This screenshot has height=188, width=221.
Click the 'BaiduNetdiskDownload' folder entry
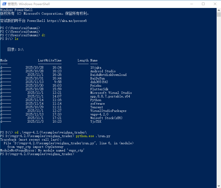tap(108, 75)
